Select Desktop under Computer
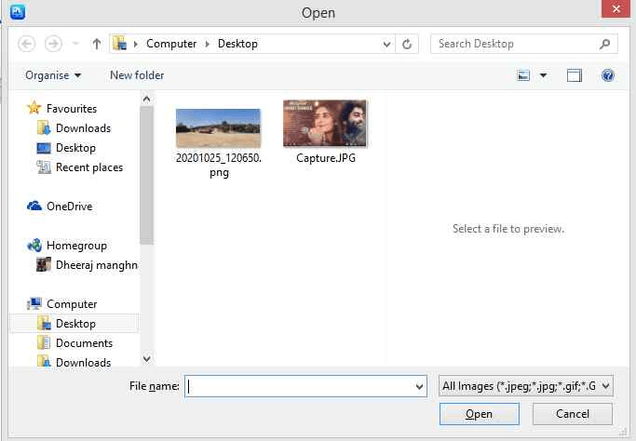 pos(75,324)
